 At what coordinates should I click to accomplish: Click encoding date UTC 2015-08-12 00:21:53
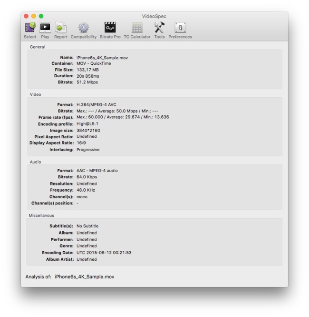(104, 253)
